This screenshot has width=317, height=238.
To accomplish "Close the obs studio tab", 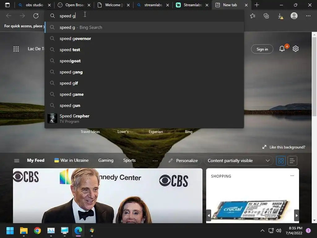I will [x=49, y=5].
